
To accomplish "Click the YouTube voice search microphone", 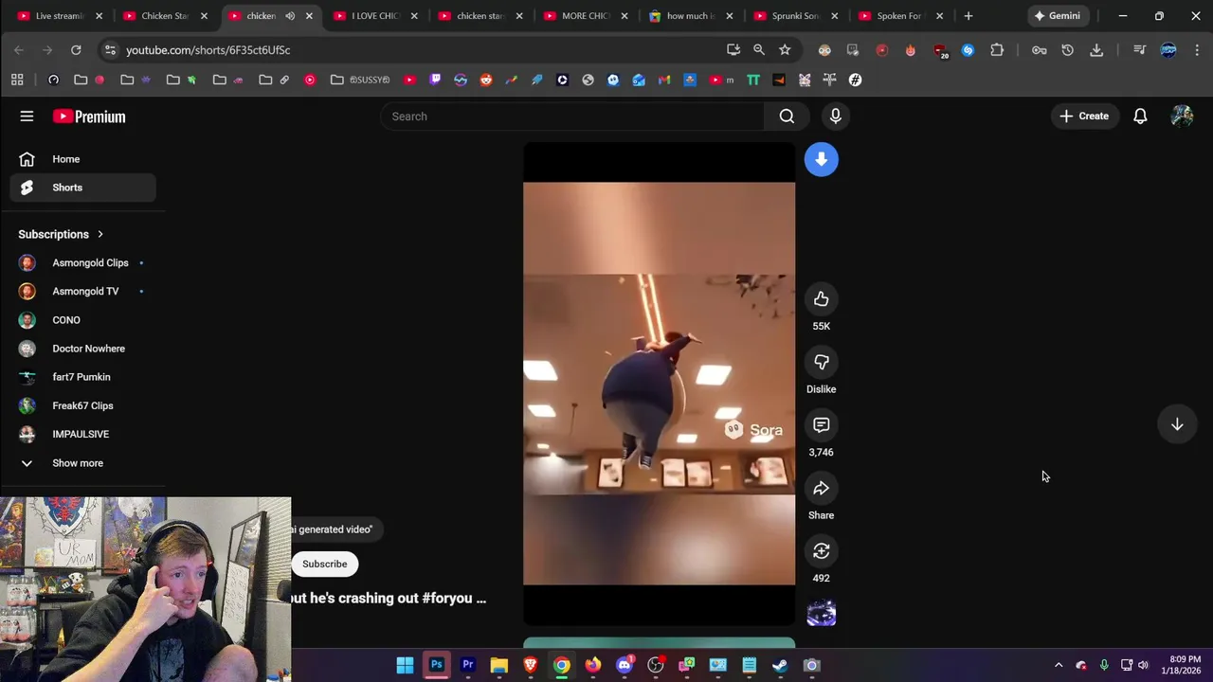I will pos(835,117).
